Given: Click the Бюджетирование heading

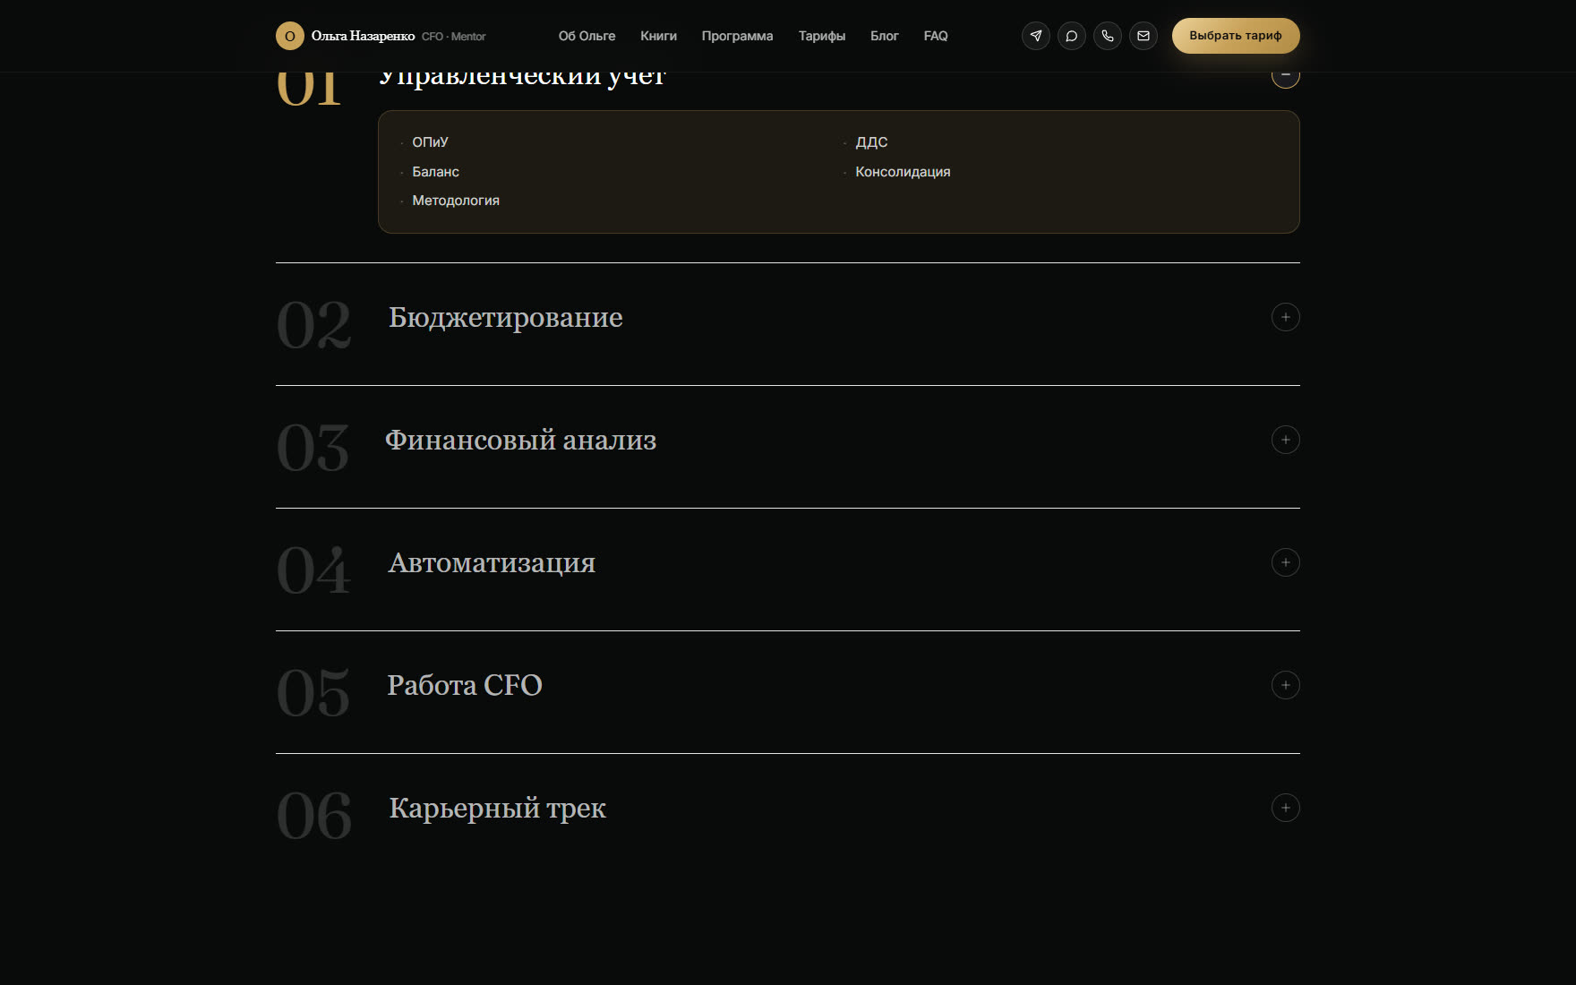Looking at the screenshot, I should tap(506, 318).
